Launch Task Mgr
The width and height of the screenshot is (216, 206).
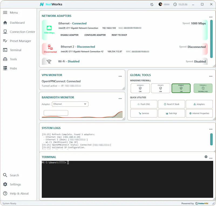coord(171,113)
